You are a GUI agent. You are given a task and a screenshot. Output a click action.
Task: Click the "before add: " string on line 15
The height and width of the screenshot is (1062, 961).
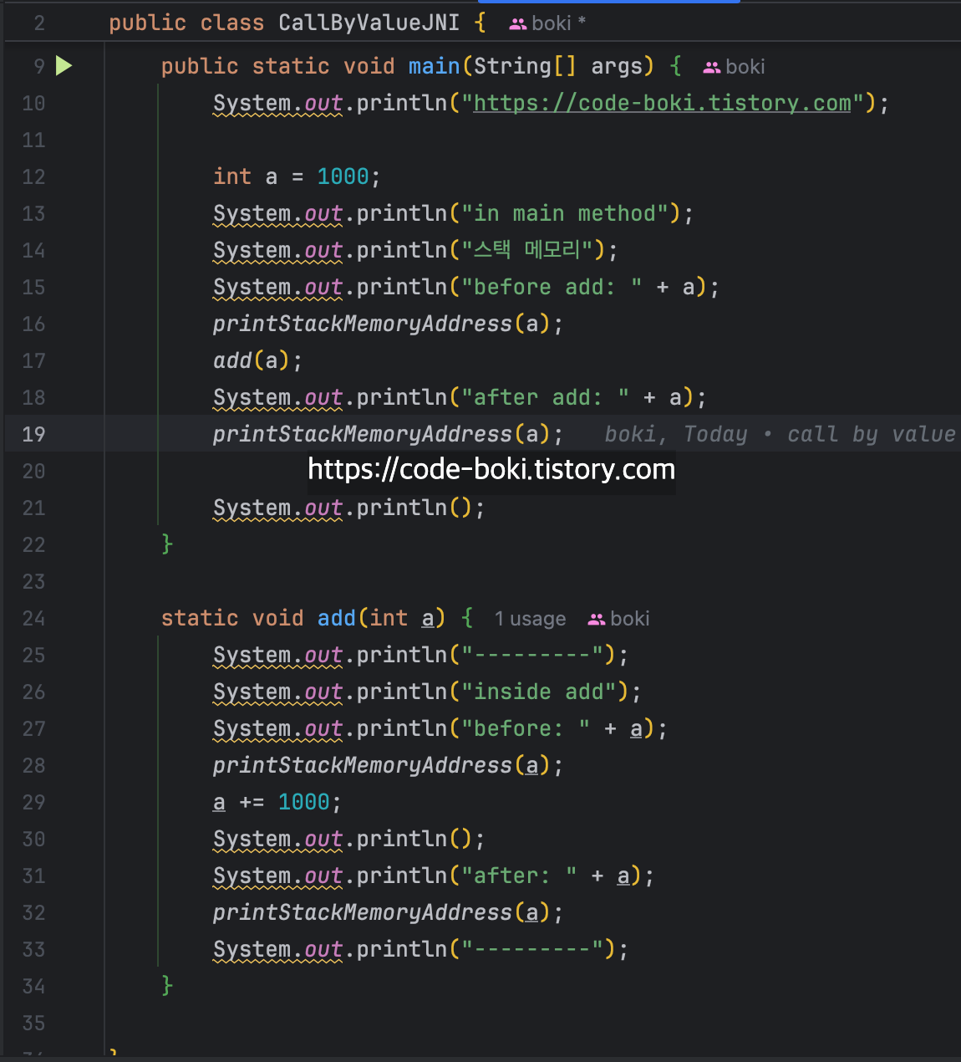tap(552, 287)
